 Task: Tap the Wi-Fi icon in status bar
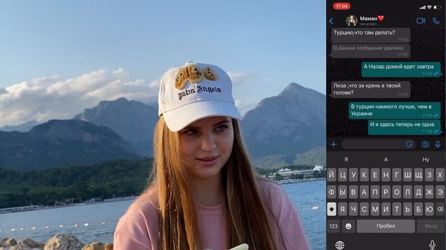point(429,7)
